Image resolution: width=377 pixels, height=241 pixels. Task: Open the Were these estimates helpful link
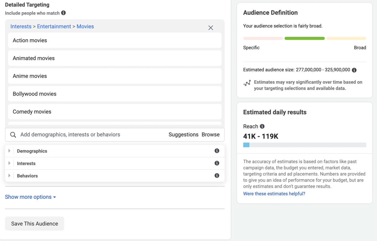[x=274, y=194]
